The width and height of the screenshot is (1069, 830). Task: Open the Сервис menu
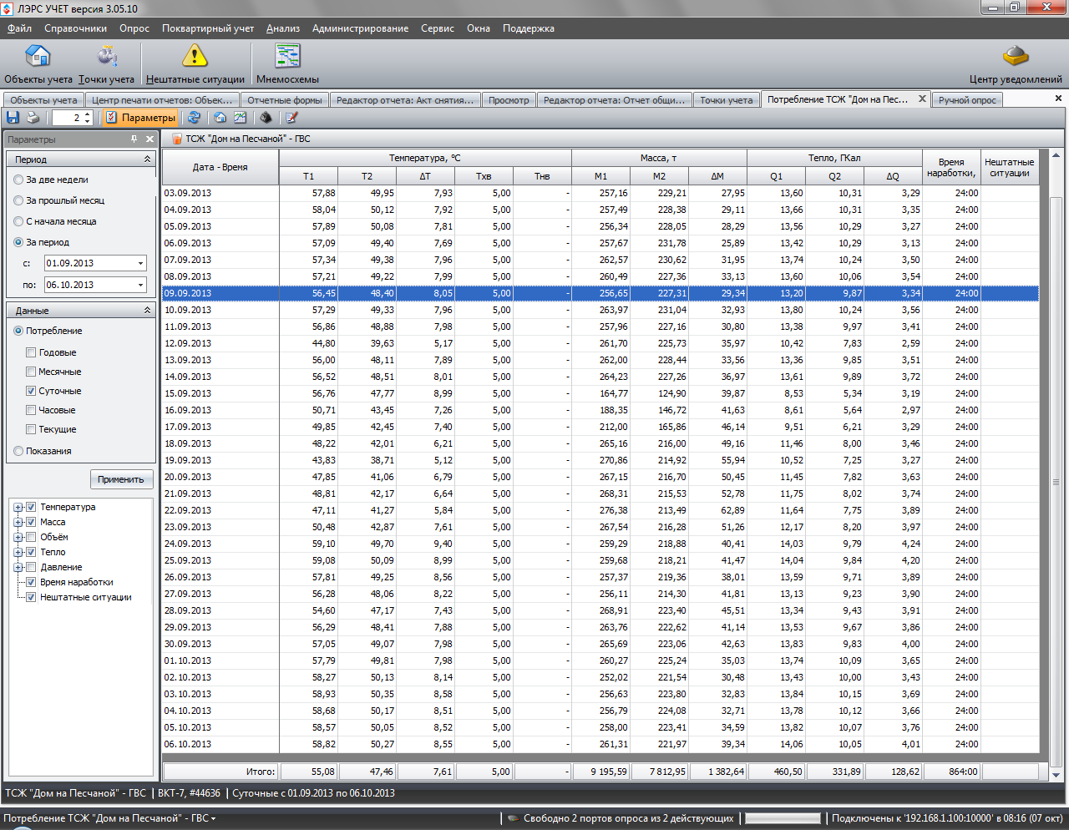[x=438, y=28]
